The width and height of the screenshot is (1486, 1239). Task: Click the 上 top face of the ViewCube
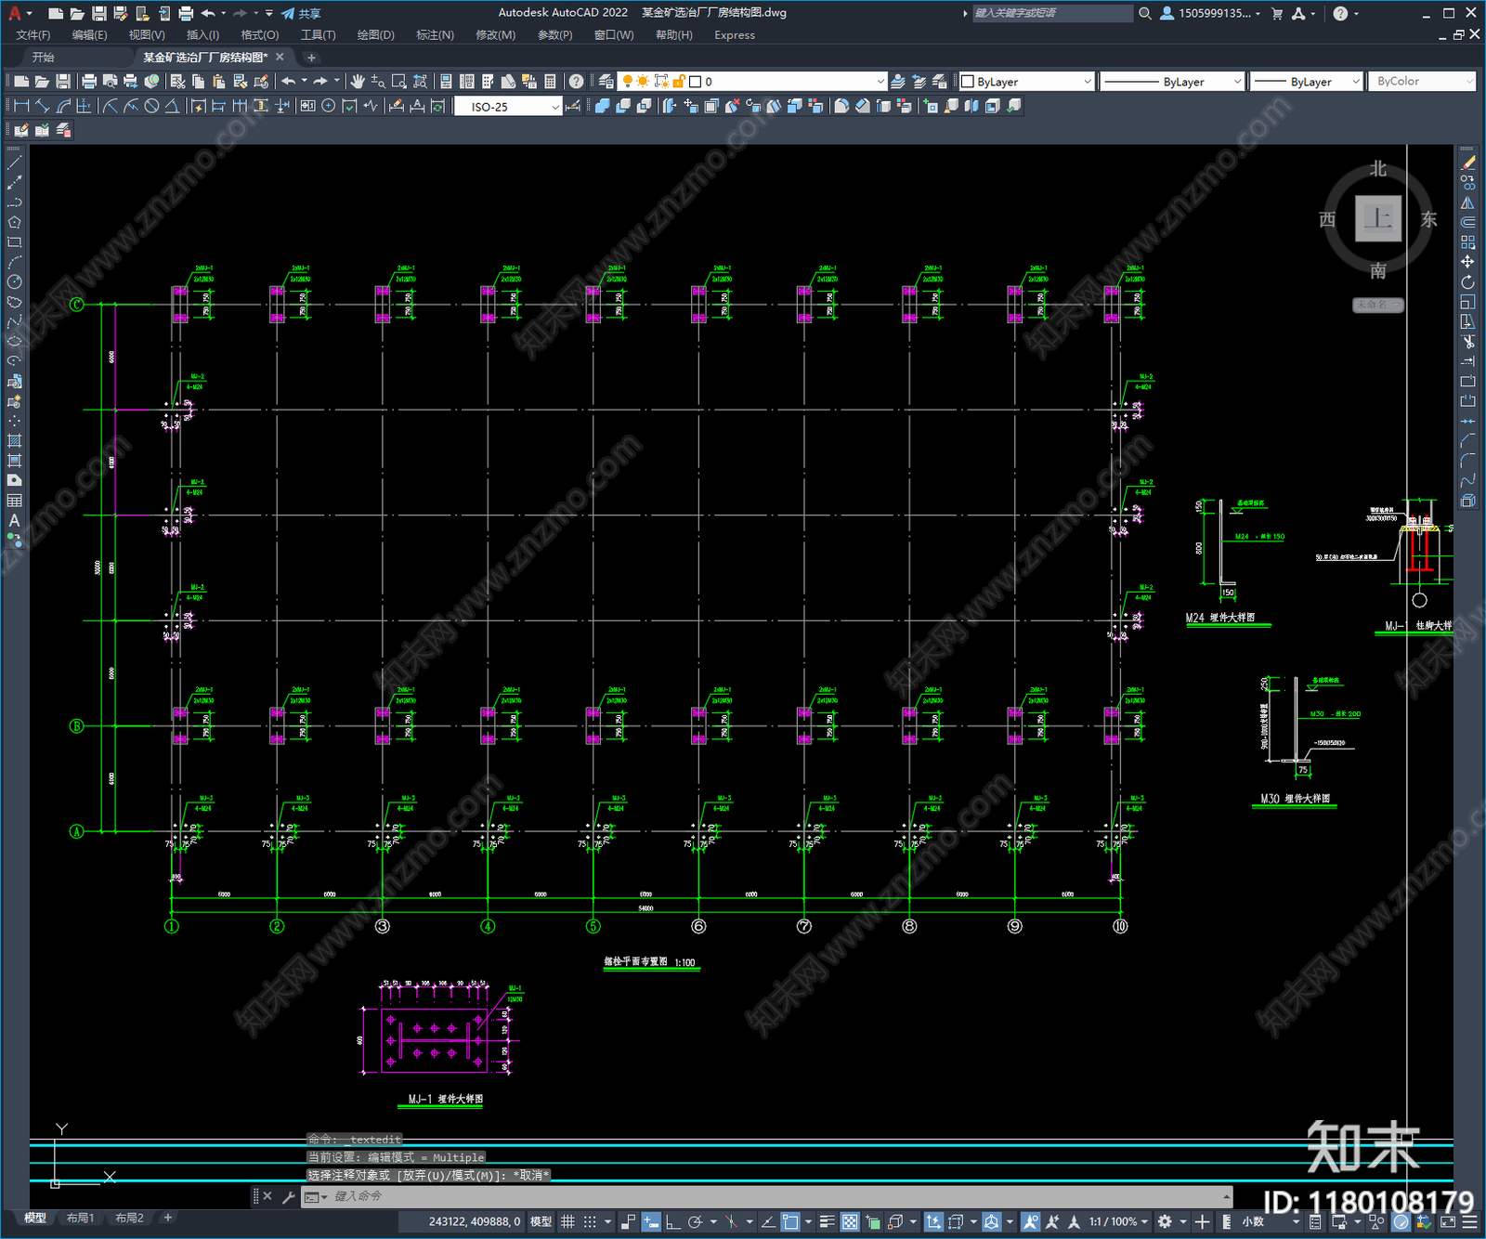(x=1378, y=219)
